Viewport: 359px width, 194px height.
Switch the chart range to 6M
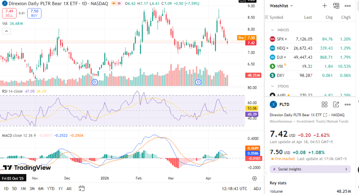pyautogui.click(x=41, y=188)
